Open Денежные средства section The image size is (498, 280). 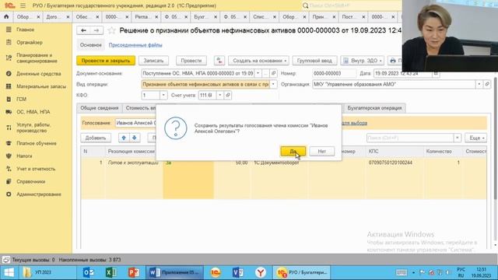tap(39, 74)
